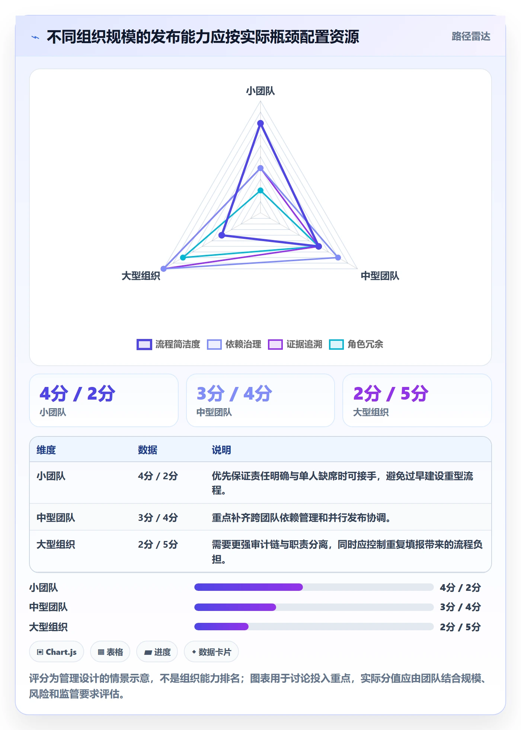Image resolution: width=521 pixels, height=730 pixels.
Task: Click the cyan data point on 小团队 axis
Action: tap(260, 190)
